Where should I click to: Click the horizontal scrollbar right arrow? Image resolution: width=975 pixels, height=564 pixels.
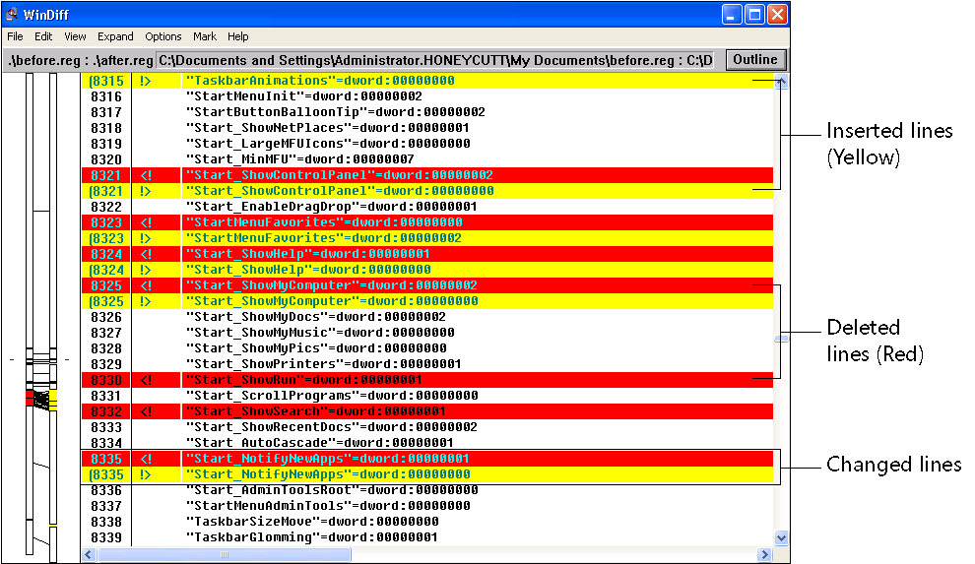pyautogui.click(x=765, y=555)
